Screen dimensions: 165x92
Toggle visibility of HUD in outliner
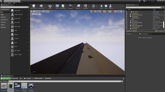point(127,19)
